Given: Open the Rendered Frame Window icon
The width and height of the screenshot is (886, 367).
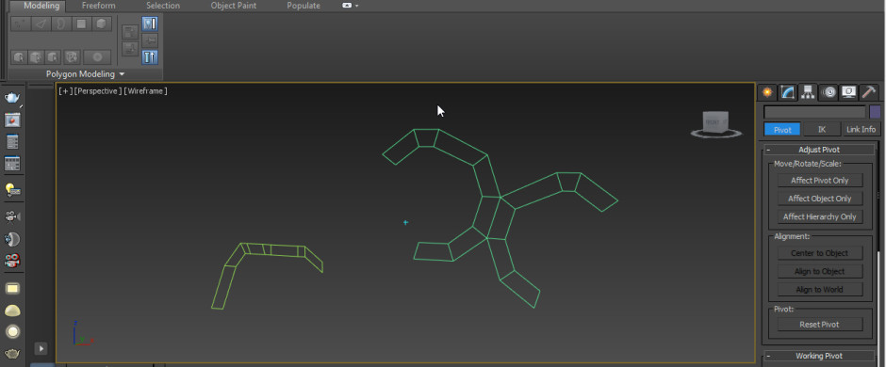Looking at the screenshot, I should 12,120.
